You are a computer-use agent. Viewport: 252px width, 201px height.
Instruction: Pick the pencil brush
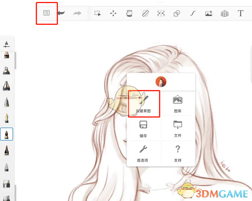click(x=7, y=55)
